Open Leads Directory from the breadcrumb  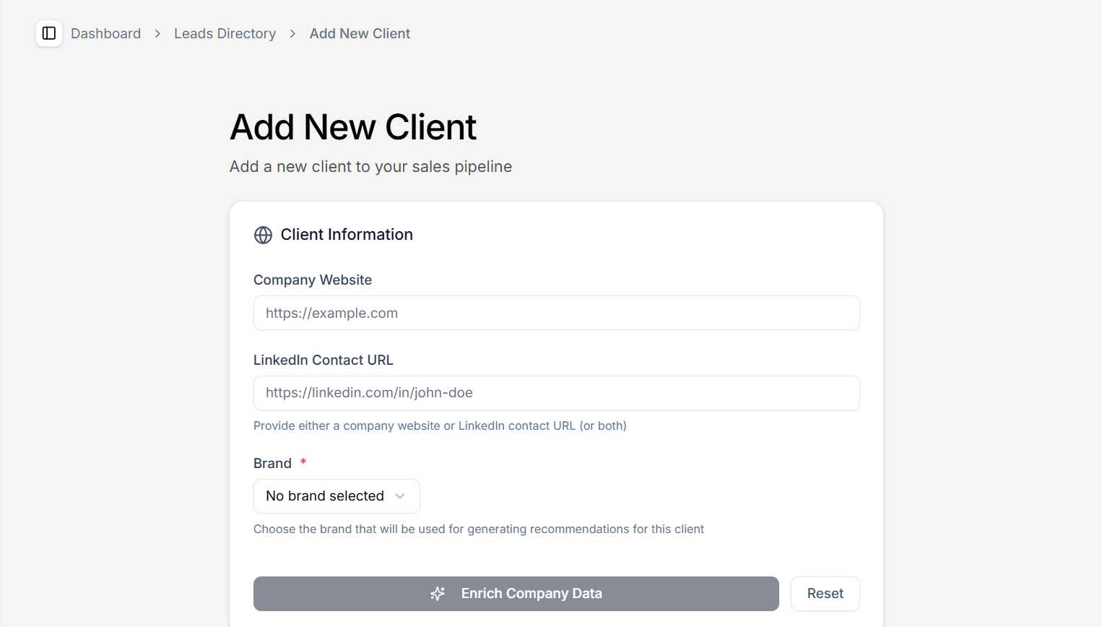(x=225, y=33)
